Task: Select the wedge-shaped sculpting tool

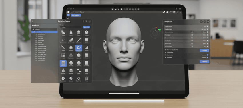Action: (63, 33)
